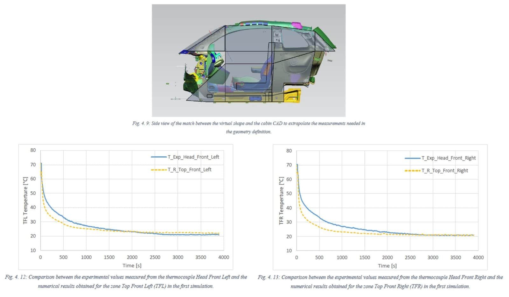Click the 80 y-axis label on left chart

33,150
